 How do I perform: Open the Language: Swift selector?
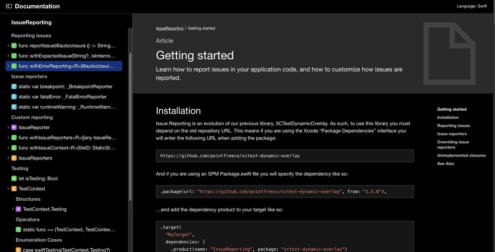tap(471, 6)
